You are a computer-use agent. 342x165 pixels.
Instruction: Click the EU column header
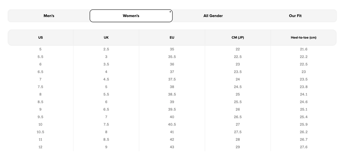click(172, 37)
